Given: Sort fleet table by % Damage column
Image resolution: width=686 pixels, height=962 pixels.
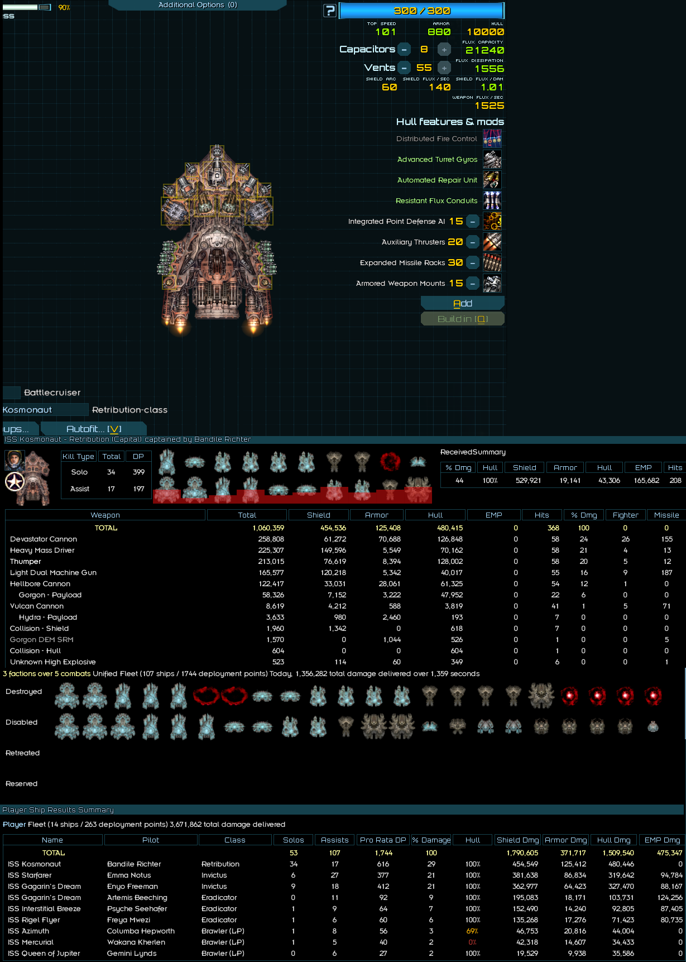Looking at the screenshot, I should tap(431, 840).
